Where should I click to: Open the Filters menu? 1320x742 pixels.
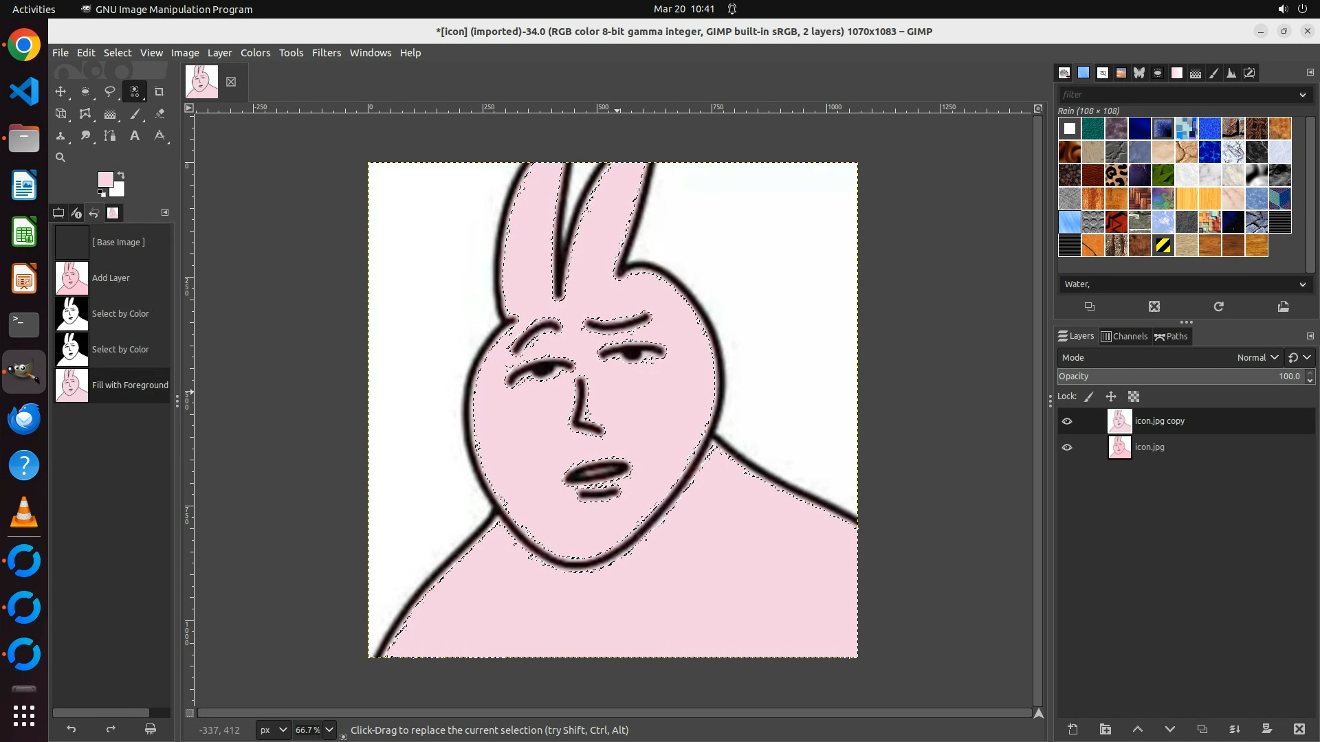point(326,53)
